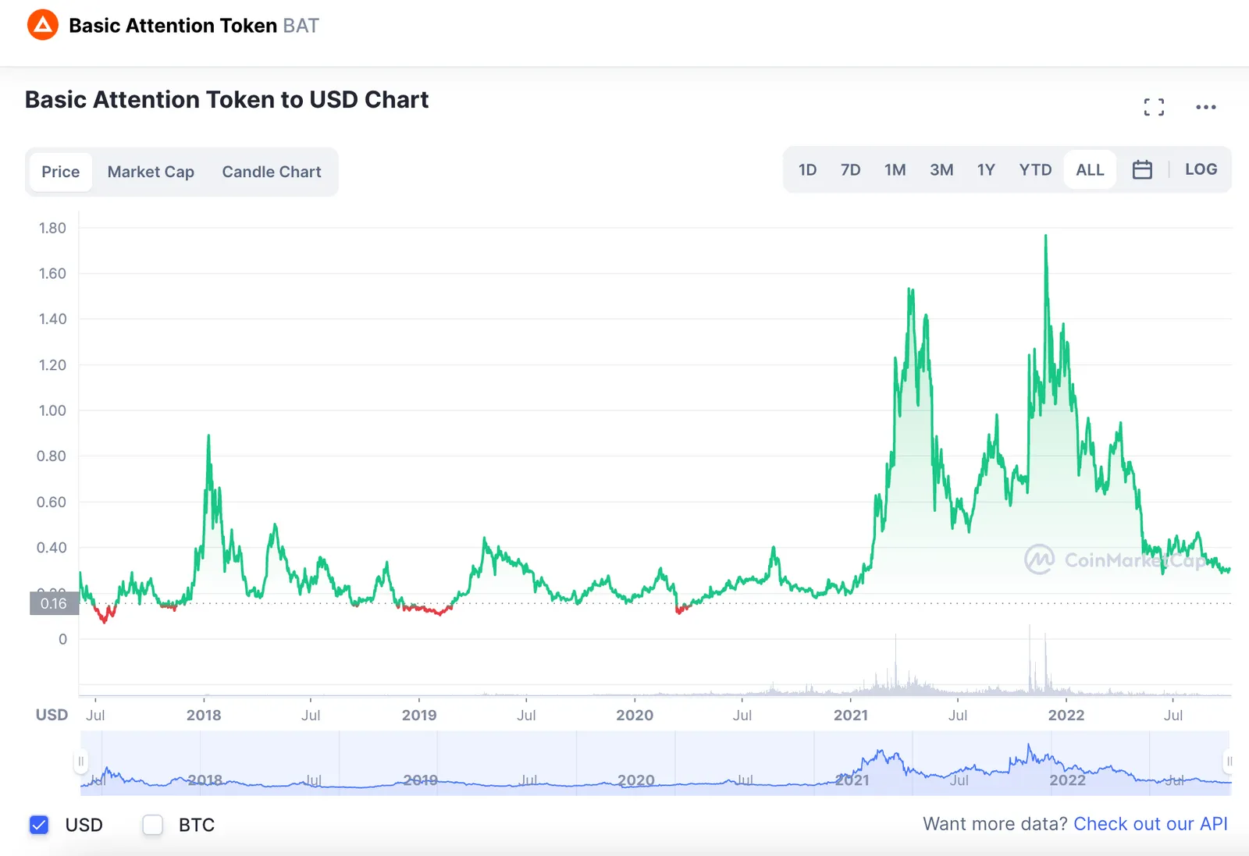Open the Check out our API link

(x=1151, y=824)
